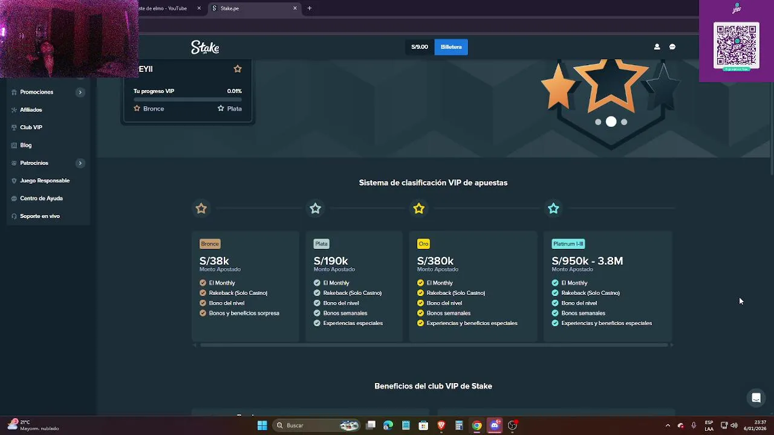Select the first carousel dot
The height and width of the screenshot is (435, 774).
click(x=598, y=122)
